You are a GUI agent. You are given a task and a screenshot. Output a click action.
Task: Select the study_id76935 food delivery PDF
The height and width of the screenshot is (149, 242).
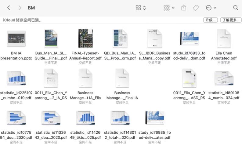click(155, 118)
